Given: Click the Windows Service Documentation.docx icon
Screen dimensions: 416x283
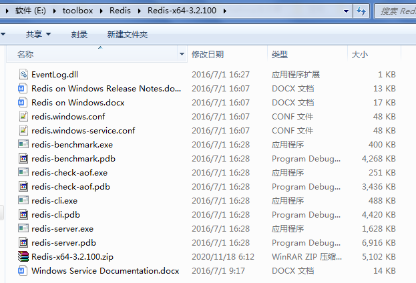Looking at the screenshot, I should (x=23, y=270).
